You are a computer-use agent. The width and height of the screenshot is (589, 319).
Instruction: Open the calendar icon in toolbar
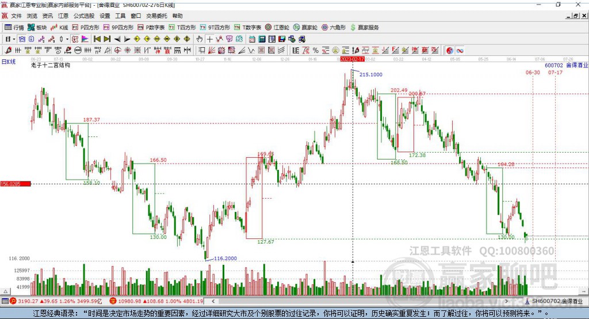[252, 39]
